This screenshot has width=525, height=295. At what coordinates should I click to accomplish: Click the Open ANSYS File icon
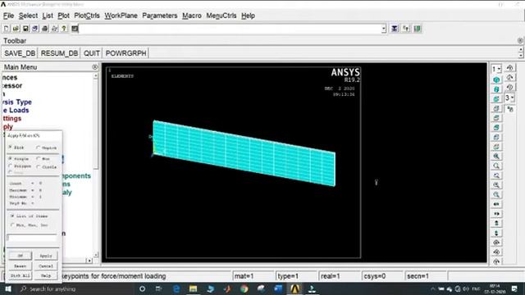point(16,29)
